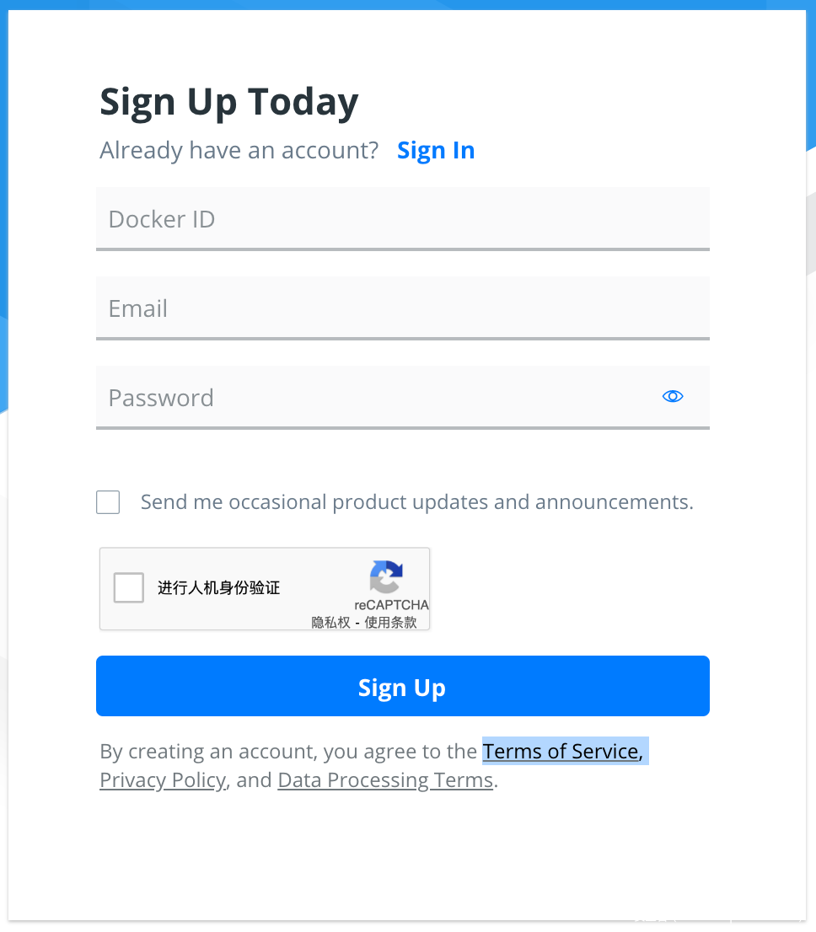Click the "Send me occasional product updates" label
816x932 pixels.
click(416, 502)
